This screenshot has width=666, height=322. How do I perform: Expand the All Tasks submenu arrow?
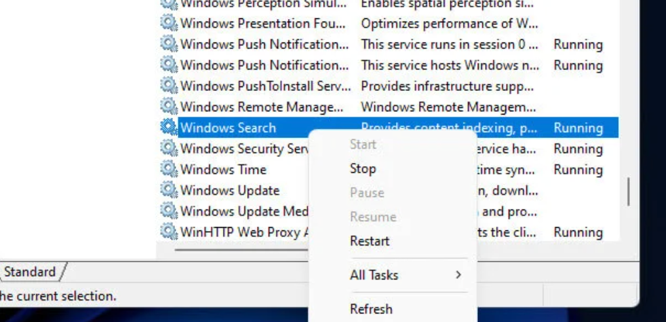point(458,275)
